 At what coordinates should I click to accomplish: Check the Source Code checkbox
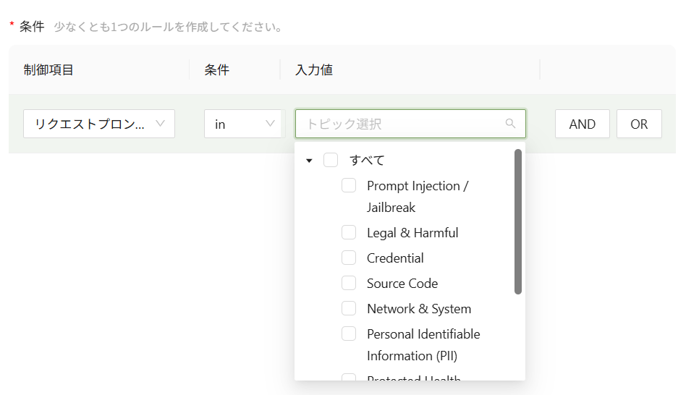[x=349, y=284]
